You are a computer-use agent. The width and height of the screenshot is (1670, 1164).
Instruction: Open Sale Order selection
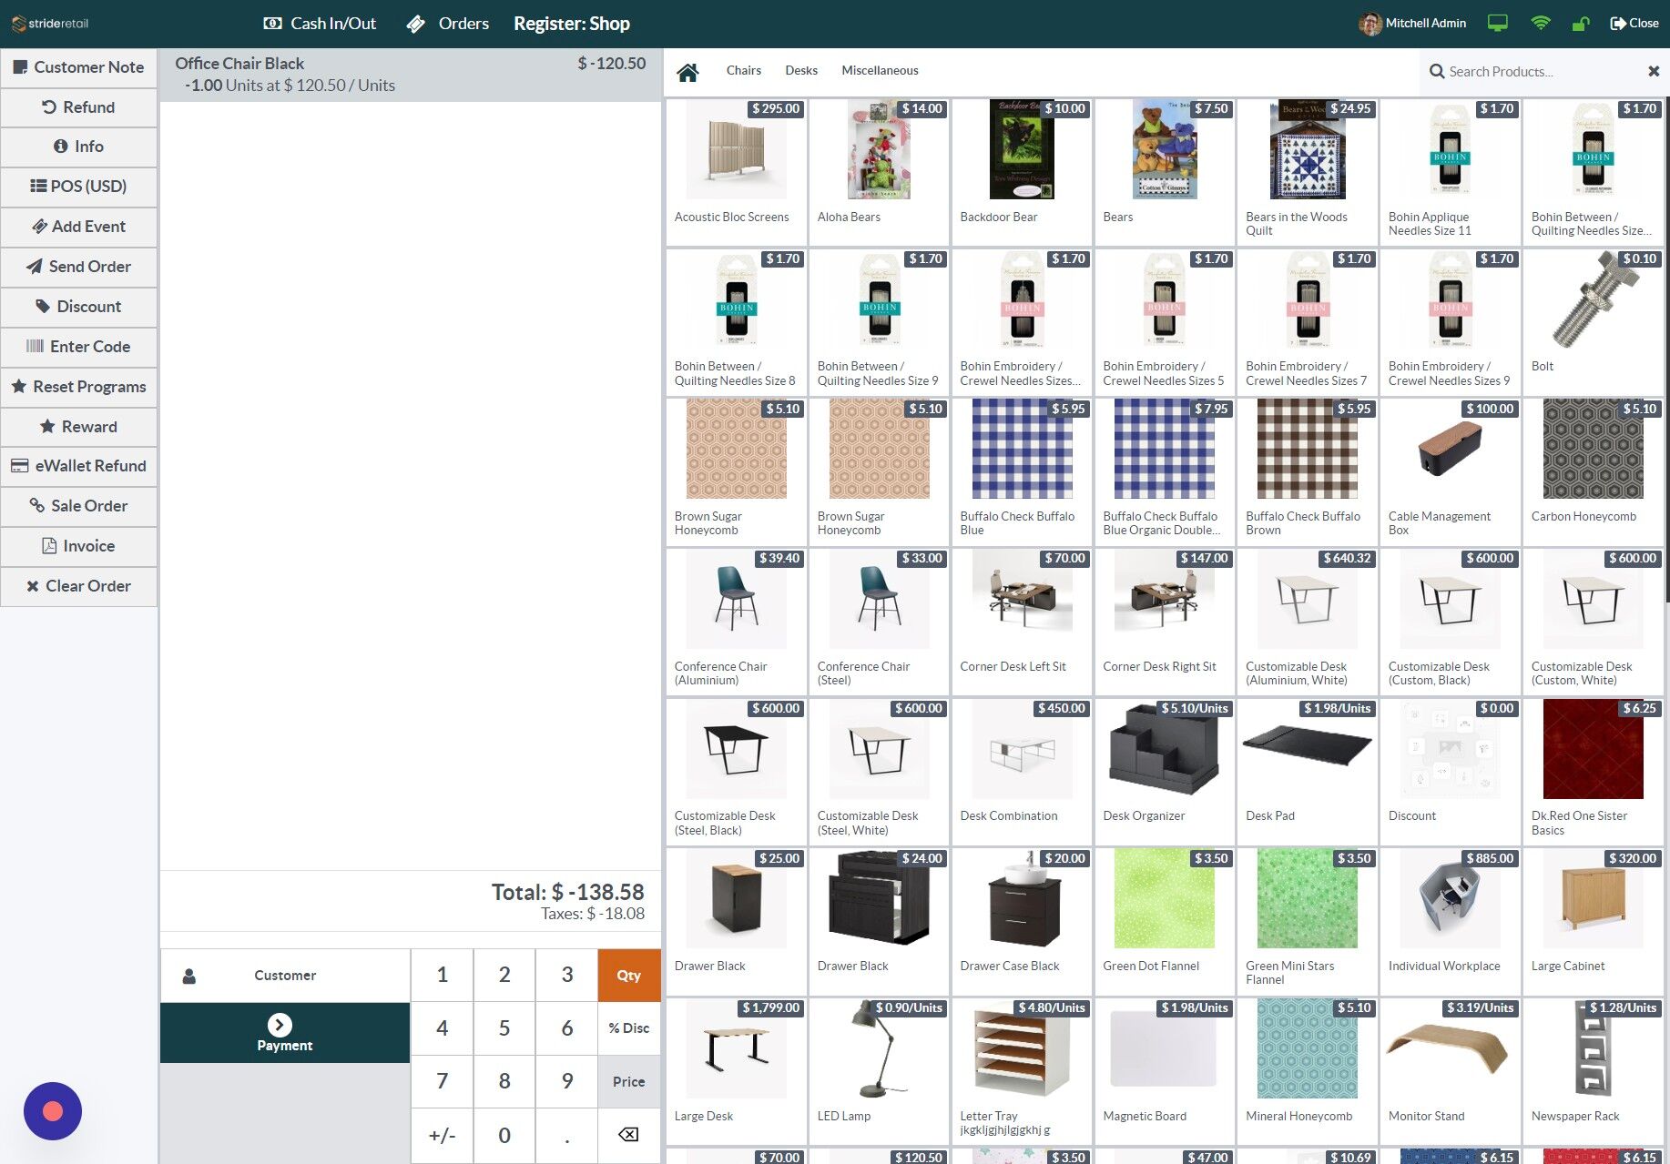point(79,506)
